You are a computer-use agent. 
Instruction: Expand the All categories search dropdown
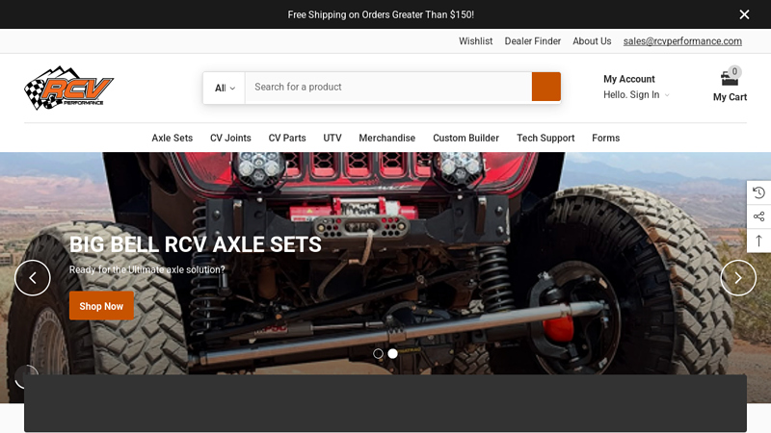click(224, 88)
